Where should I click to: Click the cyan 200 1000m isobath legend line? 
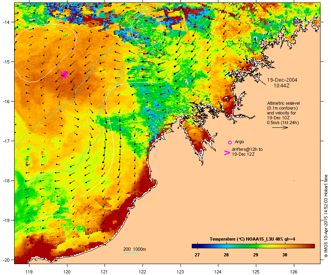(131, 253)
